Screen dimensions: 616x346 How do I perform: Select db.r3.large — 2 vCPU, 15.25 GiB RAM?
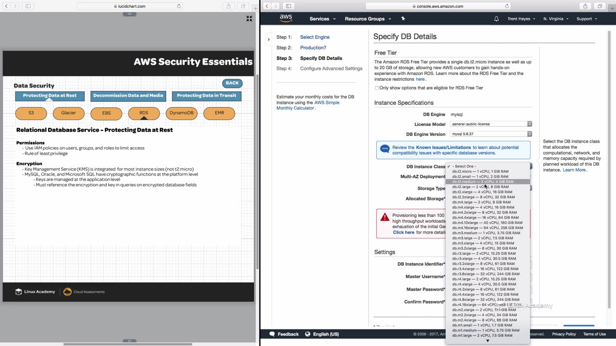point(488,253)
